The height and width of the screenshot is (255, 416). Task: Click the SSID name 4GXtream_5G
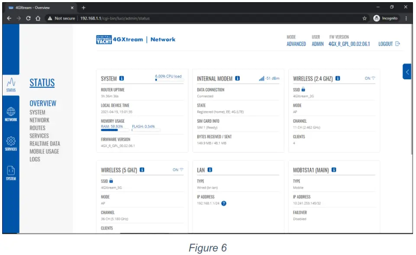point(111,188)
